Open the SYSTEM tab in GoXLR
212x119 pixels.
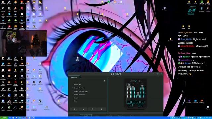132,116
